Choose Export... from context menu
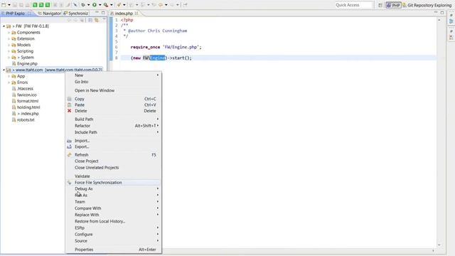The width and height of the screenshot is (455, 256). 113,147
